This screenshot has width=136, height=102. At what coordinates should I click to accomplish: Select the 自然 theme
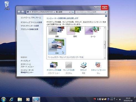point(75,32)
